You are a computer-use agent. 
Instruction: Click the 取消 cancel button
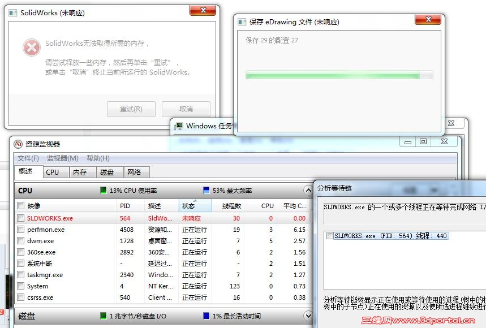point(186,109)
